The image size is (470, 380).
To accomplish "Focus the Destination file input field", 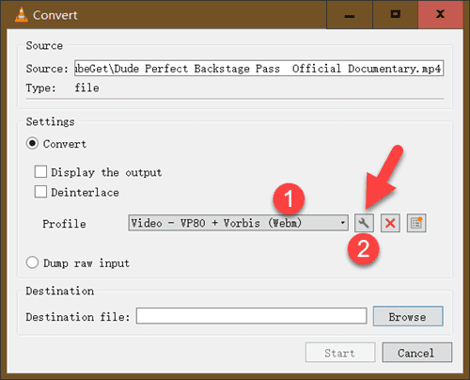I will coord(251,316).
